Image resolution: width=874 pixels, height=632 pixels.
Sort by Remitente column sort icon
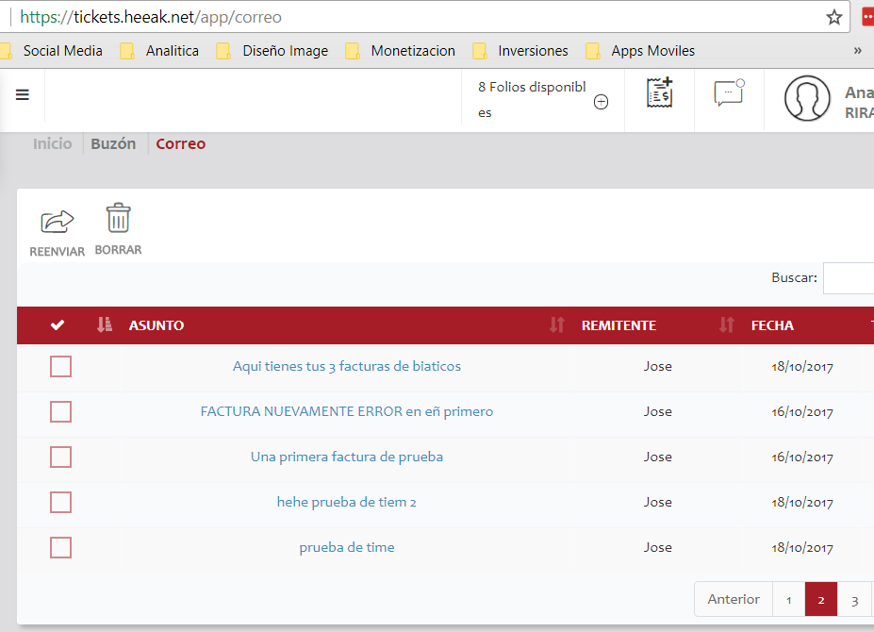click(557, 324)
